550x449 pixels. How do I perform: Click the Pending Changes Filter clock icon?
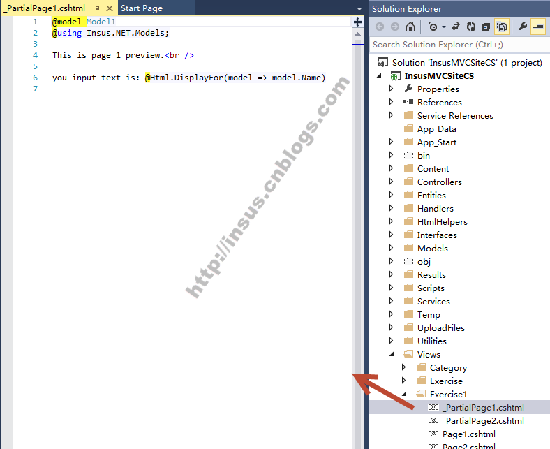(433, 27)
